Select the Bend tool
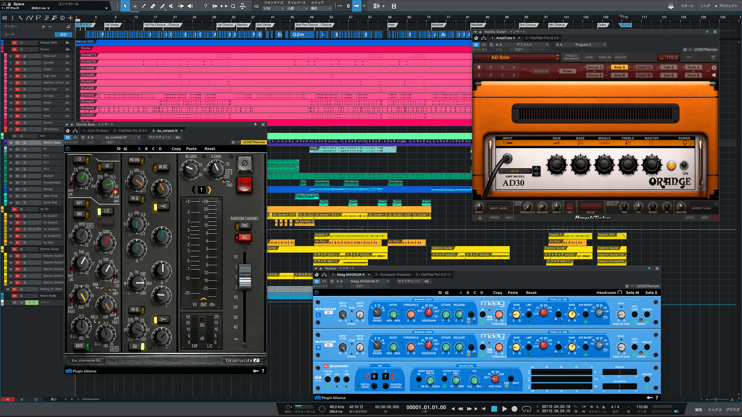The height and width of the screenshot is (417, 742). (x=180, y=6)
